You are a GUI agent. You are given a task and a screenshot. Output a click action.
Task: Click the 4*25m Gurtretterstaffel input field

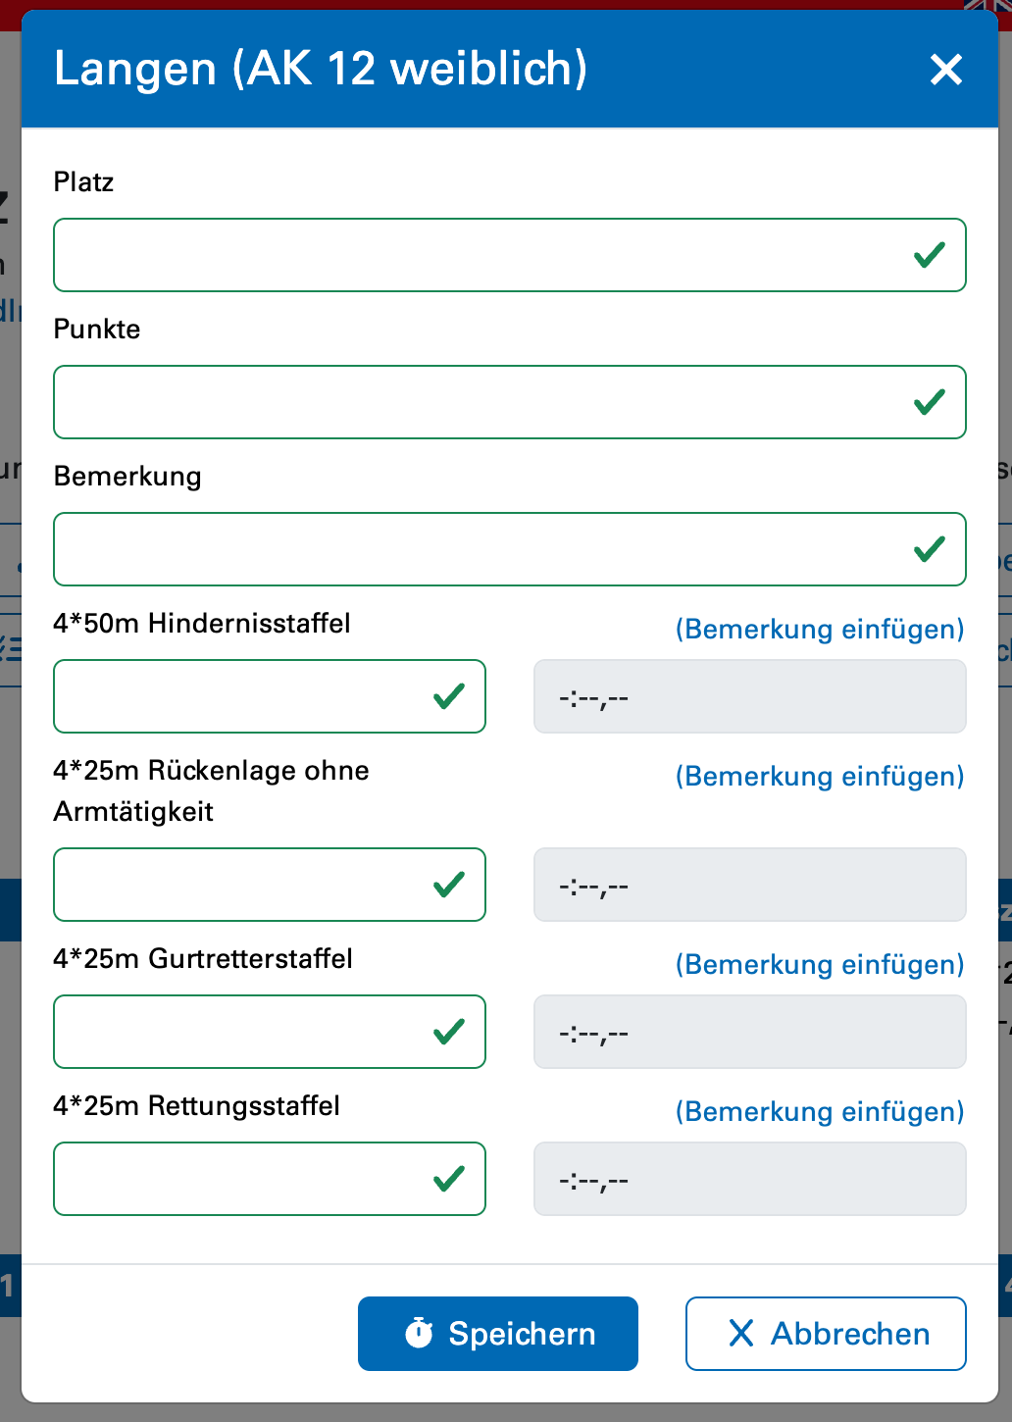[x=240, y=1032]
